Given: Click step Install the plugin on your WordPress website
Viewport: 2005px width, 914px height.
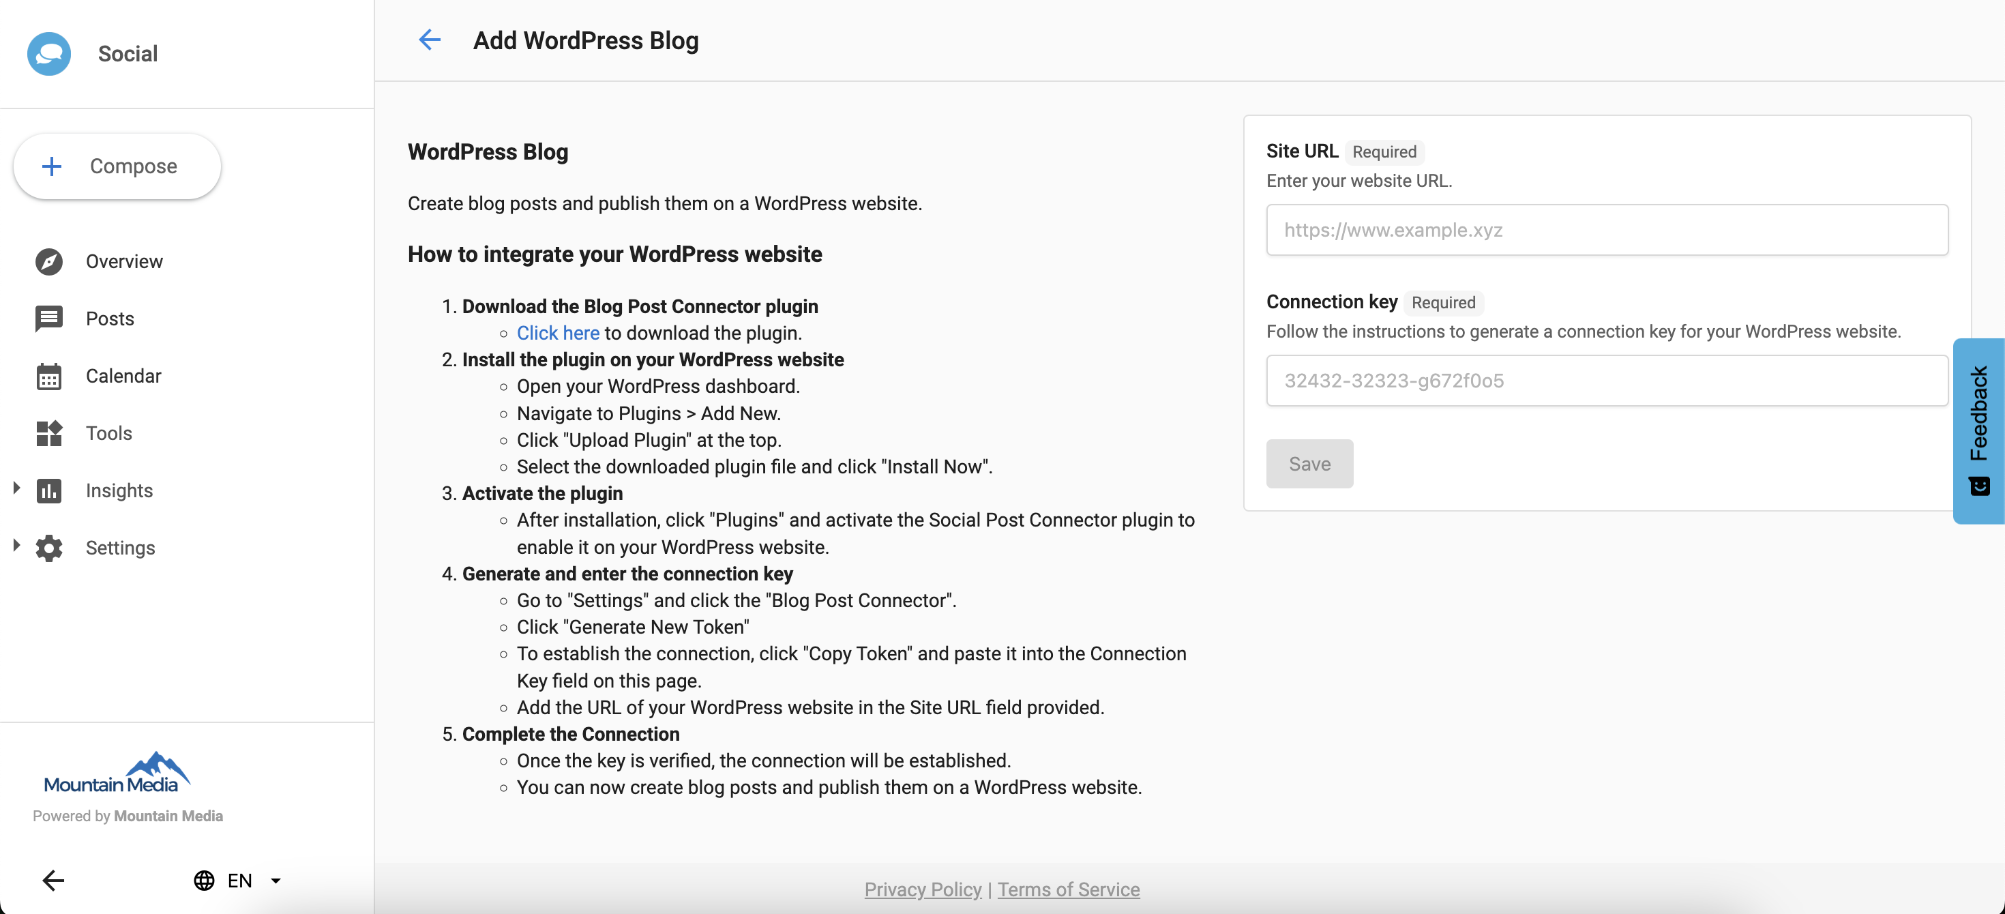Looking at the screenshot, I should (x=653, y=359).
